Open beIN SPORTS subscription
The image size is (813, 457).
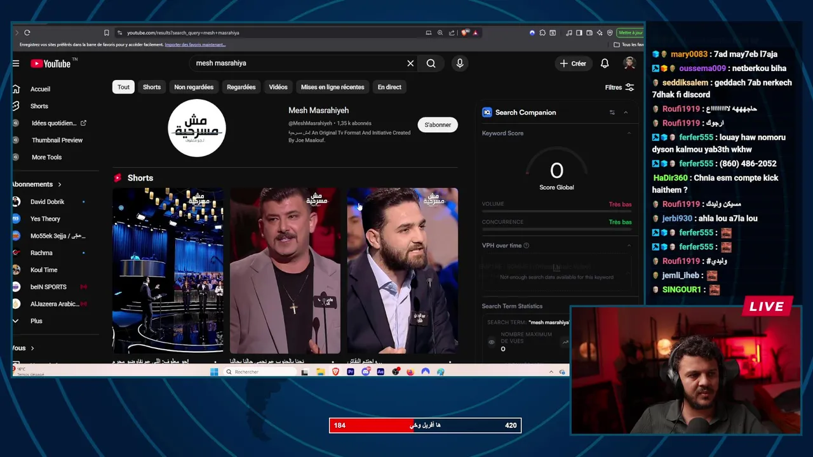48,287
